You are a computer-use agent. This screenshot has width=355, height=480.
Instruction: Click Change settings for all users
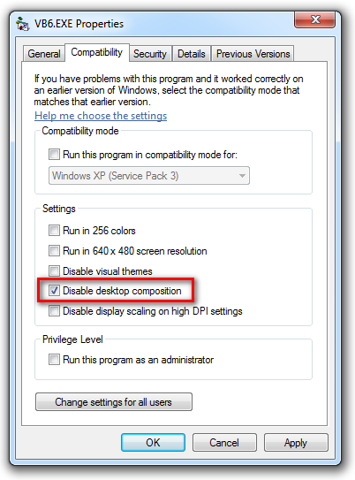[114, 402]
